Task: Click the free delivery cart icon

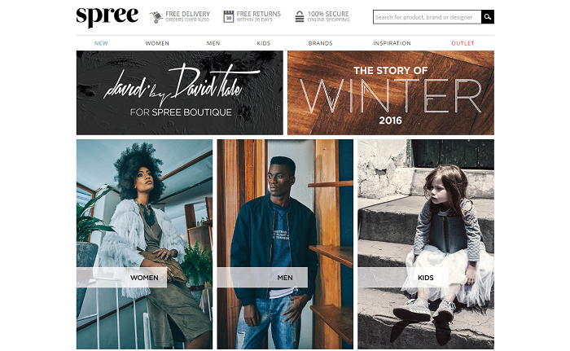Action: click(156, 17)
